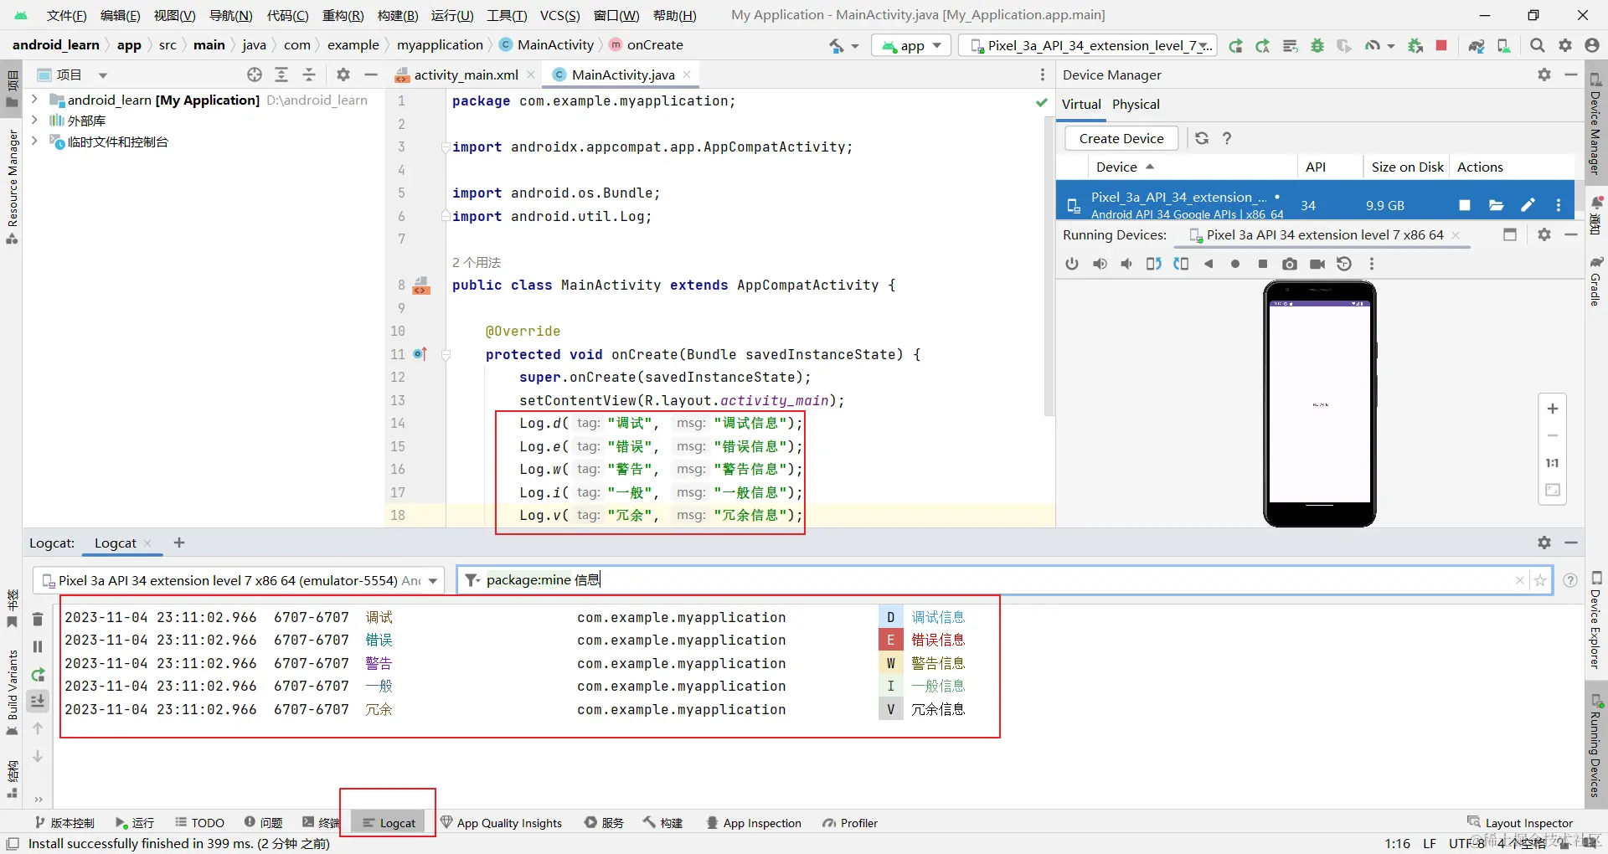Viewport: 1608px width, 854px height.
Task: Open Device Manager help question mark
Action: pos(1227,138)
